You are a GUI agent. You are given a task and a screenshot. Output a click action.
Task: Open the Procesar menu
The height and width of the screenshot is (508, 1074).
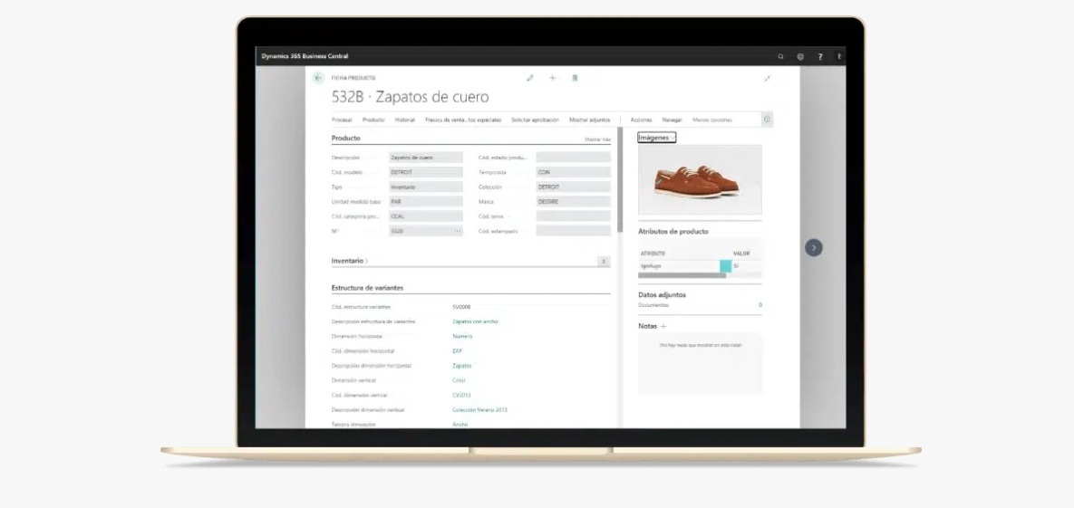[x=342, y=120]
